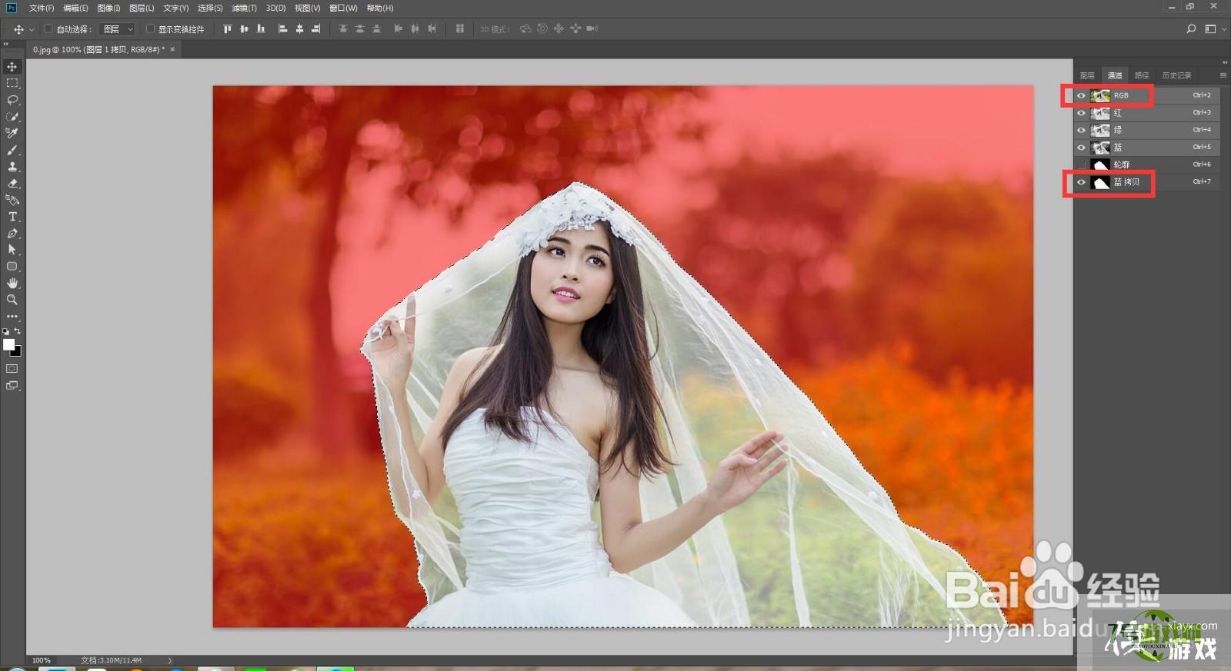Open the 图像(I) menu
Screen dimensions: 1231x671
pyautogui.click(x=108, y=8)
